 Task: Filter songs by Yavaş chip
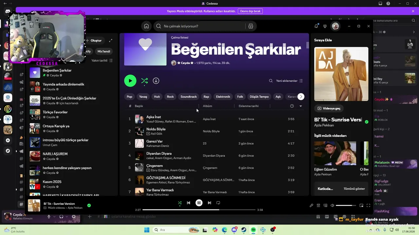(143, 97)
